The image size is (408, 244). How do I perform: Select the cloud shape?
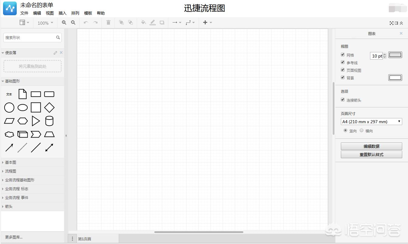point(9,134)
